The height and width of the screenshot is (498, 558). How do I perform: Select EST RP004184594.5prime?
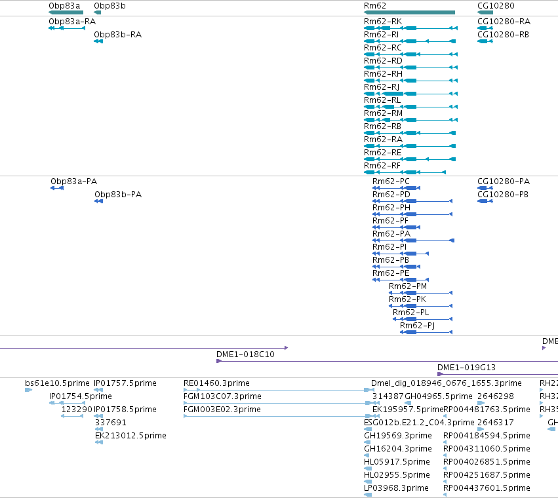pyautogui.click(x=445, y=442)
